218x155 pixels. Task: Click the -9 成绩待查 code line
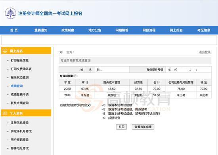pyautogui.click(x=111, y=118)
